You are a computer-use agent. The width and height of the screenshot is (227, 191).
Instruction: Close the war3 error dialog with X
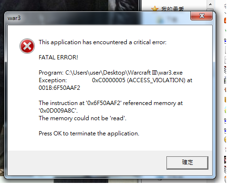[202, 16]
